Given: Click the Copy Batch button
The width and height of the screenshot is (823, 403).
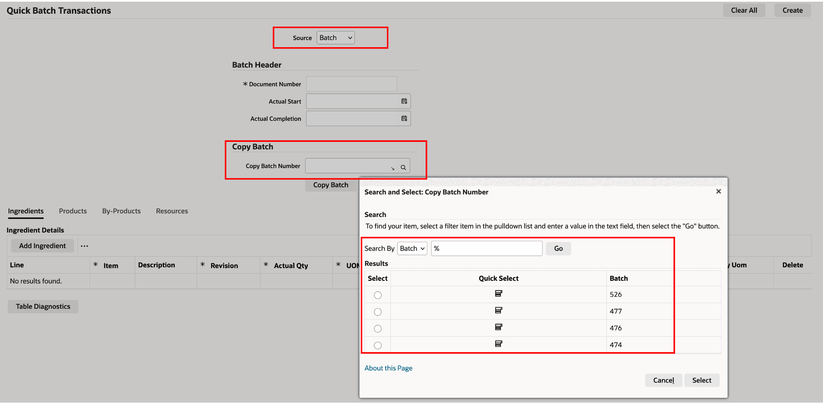Looking at the screenshot, I should pyautogui.click(x=330, y=185).
